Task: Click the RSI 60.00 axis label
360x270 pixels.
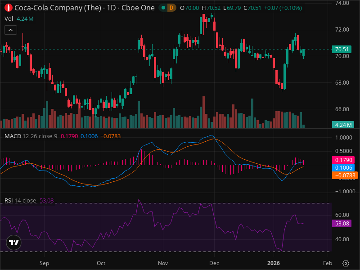Action: point(342,215)
